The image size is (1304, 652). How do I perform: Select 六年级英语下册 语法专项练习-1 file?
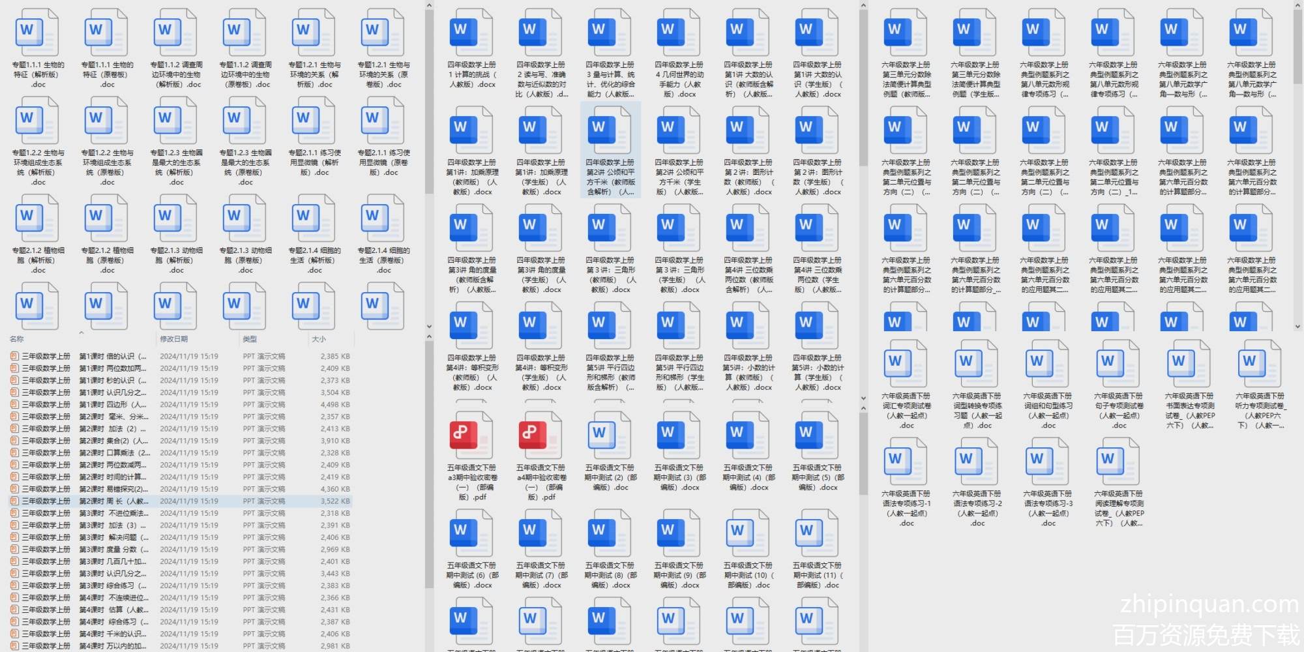pos(907,482)
